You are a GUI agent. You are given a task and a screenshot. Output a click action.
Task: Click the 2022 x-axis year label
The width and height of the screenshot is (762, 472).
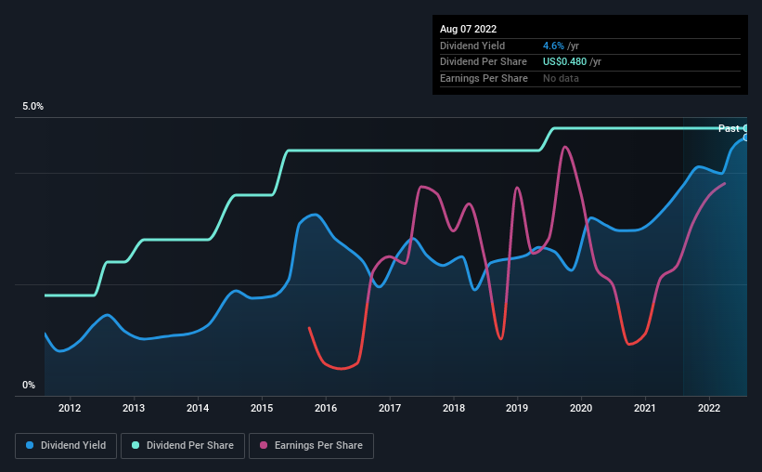(x=709, y=408)
